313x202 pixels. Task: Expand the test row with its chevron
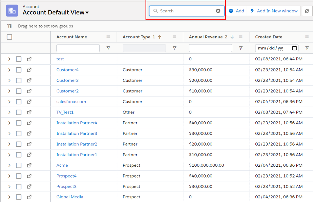9,59
